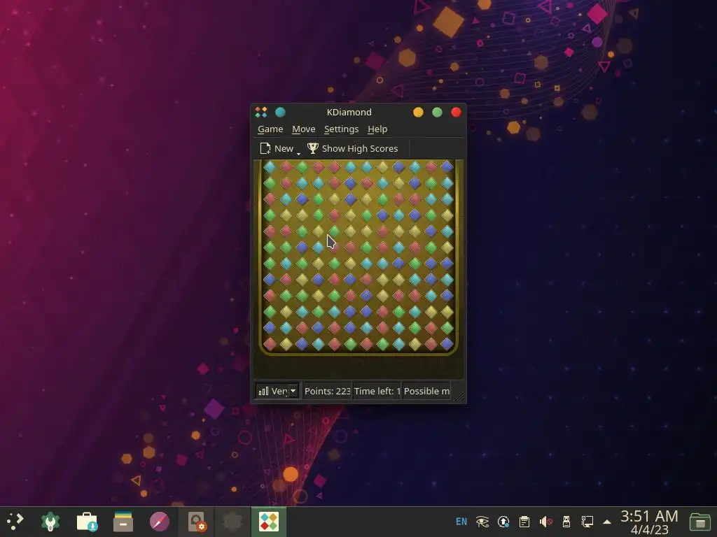
Task: Open the Settings menu in KDiamond
Action: coord(341,129)
